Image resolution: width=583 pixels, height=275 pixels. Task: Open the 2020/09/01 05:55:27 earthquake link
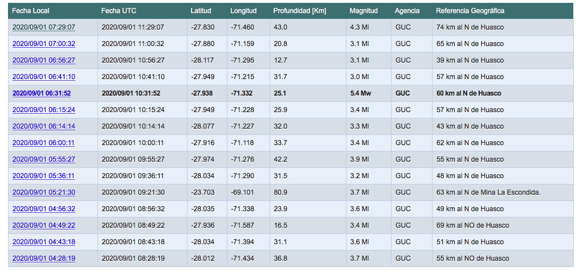click(x=44, y=159)
